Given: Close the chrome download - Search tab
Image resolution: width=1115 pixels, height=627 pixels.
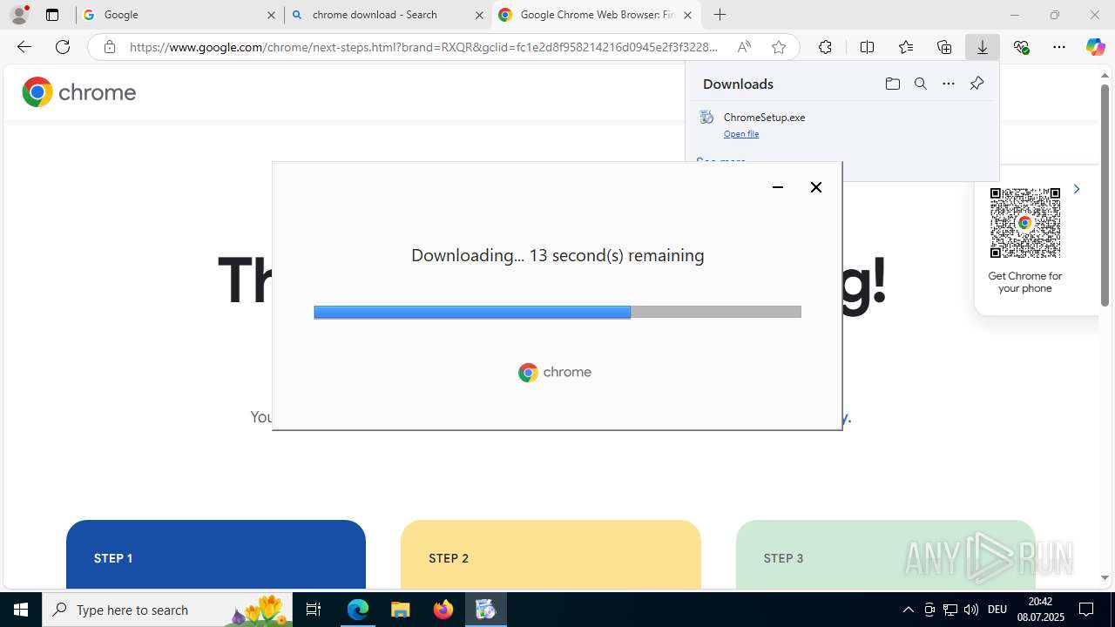Looking at the screenshot, I should click(x=479, y=15).
